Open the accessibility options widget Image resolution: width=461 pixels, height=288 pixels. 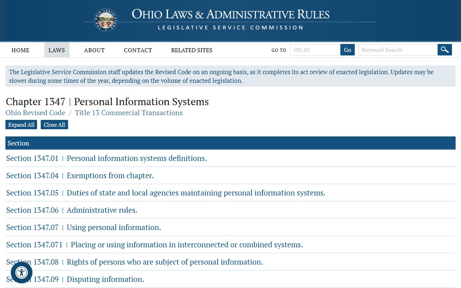(22, 273)
